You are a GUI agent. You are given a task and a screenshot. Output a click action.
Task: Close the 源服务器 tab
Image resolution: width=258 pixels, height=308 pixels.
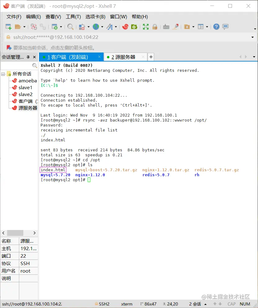[x=143, y=57]
